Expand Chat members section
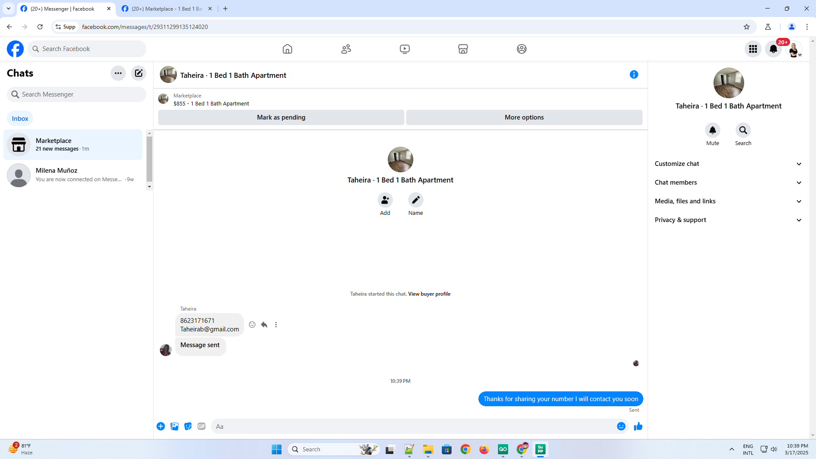816x459 pixels. (x=728, y=182)
